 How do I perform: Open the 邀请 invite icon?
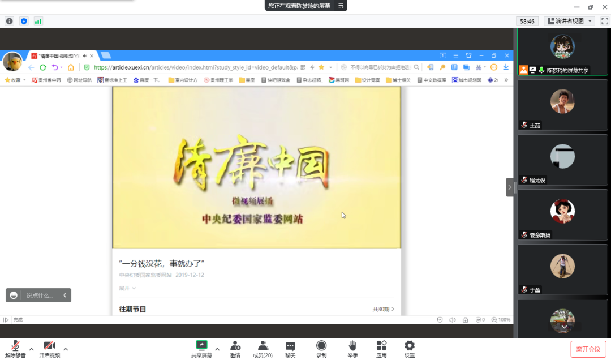click(x=235, y=348)
